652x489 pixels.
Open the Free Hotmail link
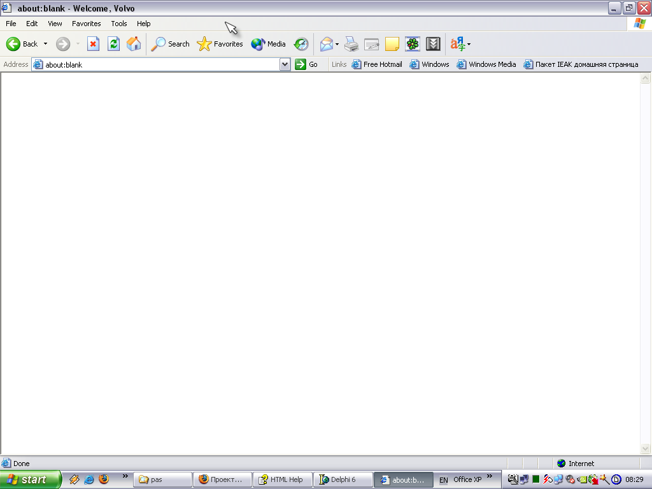tap(378, 64)
